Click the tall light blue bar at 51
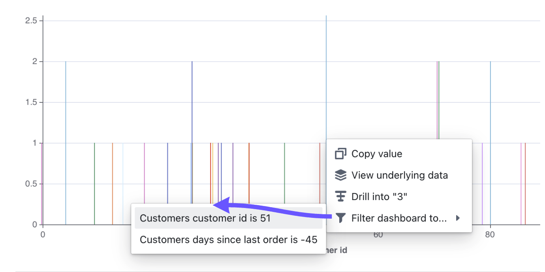545x272 pixels. point(326,77)
